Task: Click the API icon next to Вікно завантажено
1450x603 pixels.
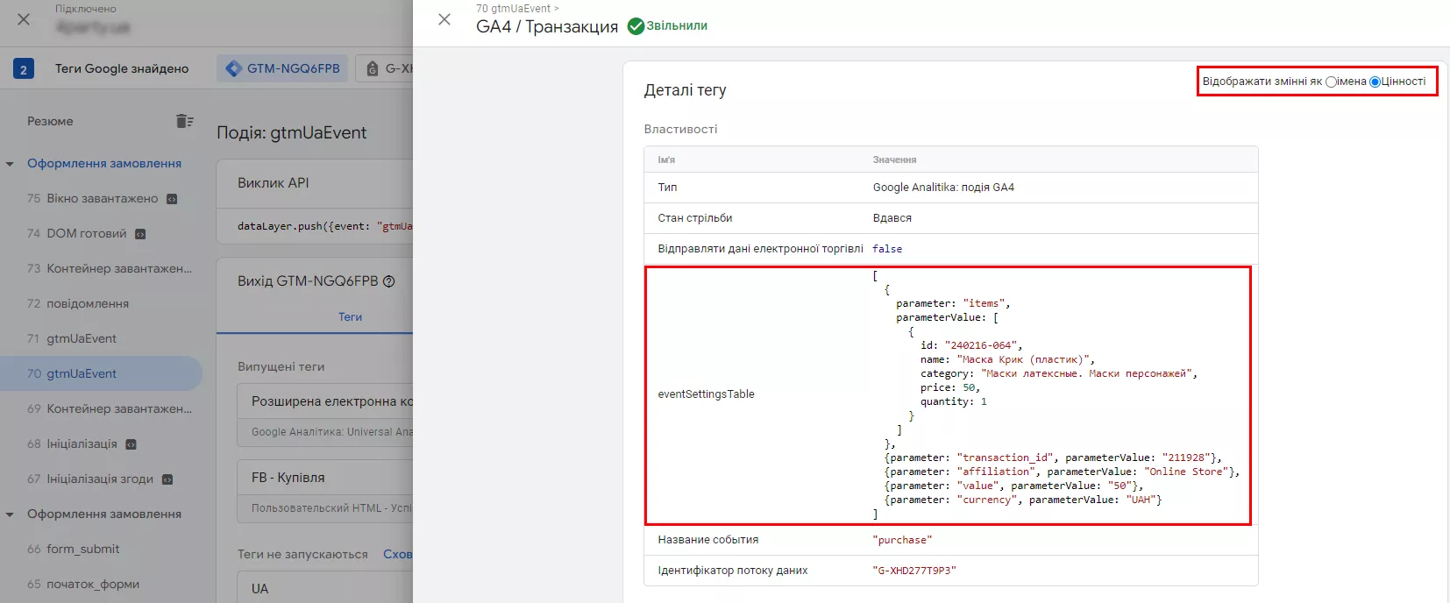Action: point(172,199)
